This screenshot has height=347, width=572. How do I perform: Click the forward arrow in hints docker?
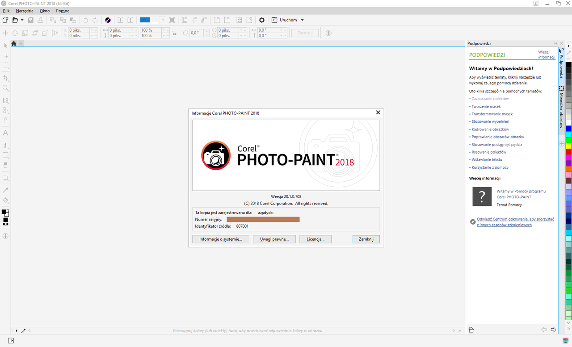(553, 330)
